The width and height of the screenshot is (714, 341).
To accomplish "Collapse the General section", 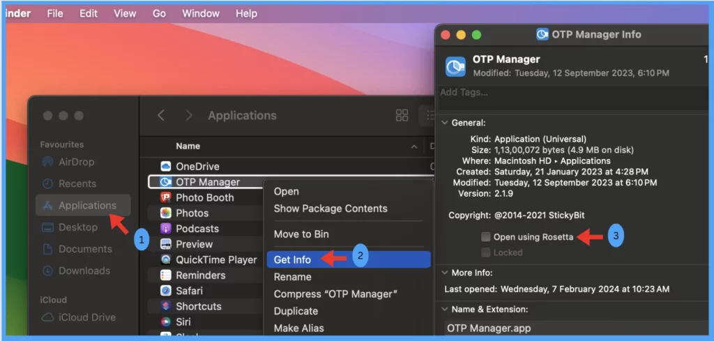I will tap(444, 123).
